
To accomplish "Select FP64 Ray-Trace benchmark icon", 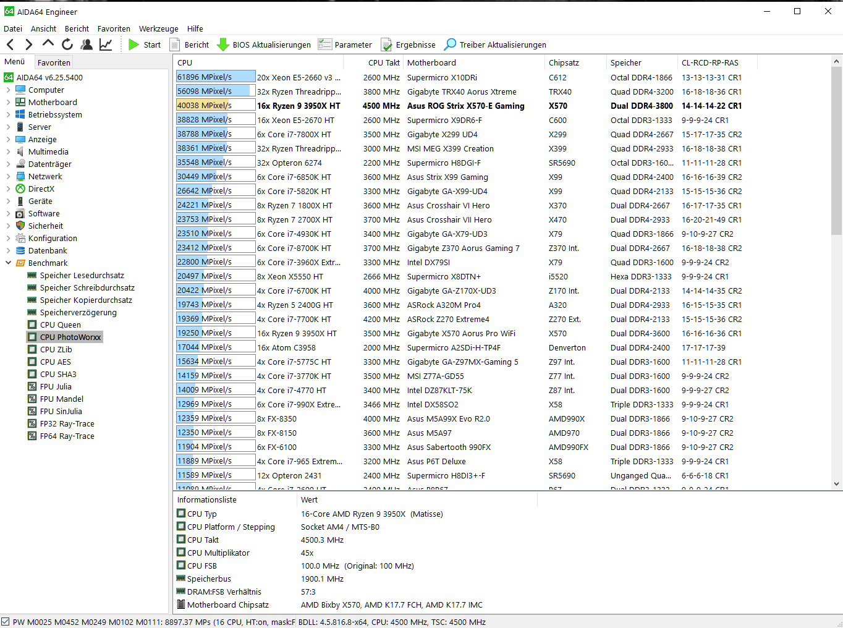I will pyautogui.click(x=32, y=436).
